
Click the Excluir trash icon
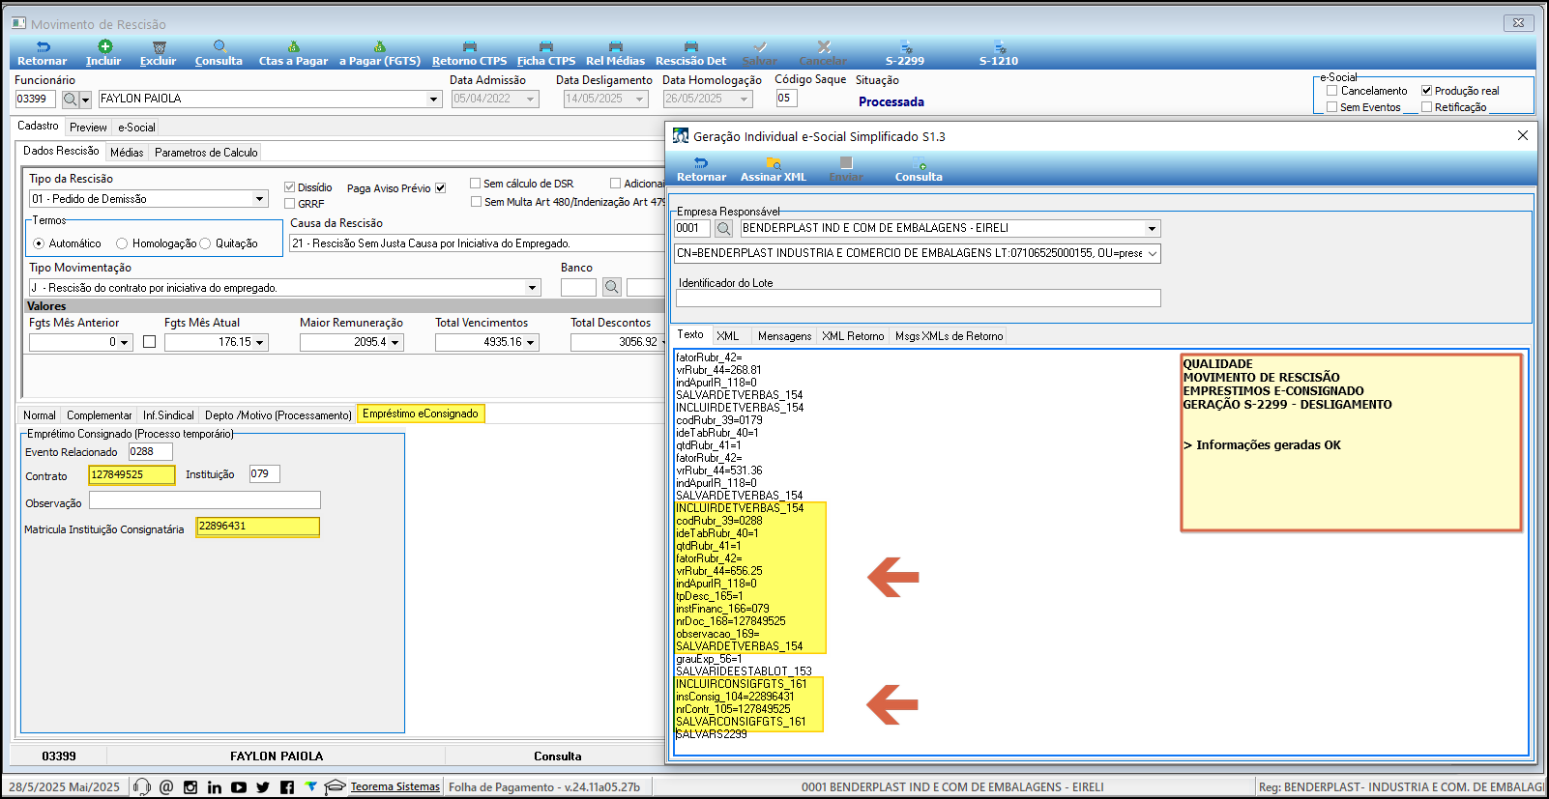click(160, 46)
